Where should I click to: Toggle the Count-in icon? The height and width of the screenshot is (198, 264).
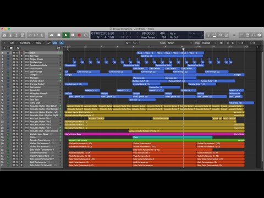click(x=227, y=35)
